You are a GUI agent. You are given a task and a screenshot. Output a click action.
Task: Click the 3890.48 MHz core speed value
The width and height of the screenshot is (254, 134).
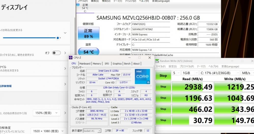pos(97,111)
